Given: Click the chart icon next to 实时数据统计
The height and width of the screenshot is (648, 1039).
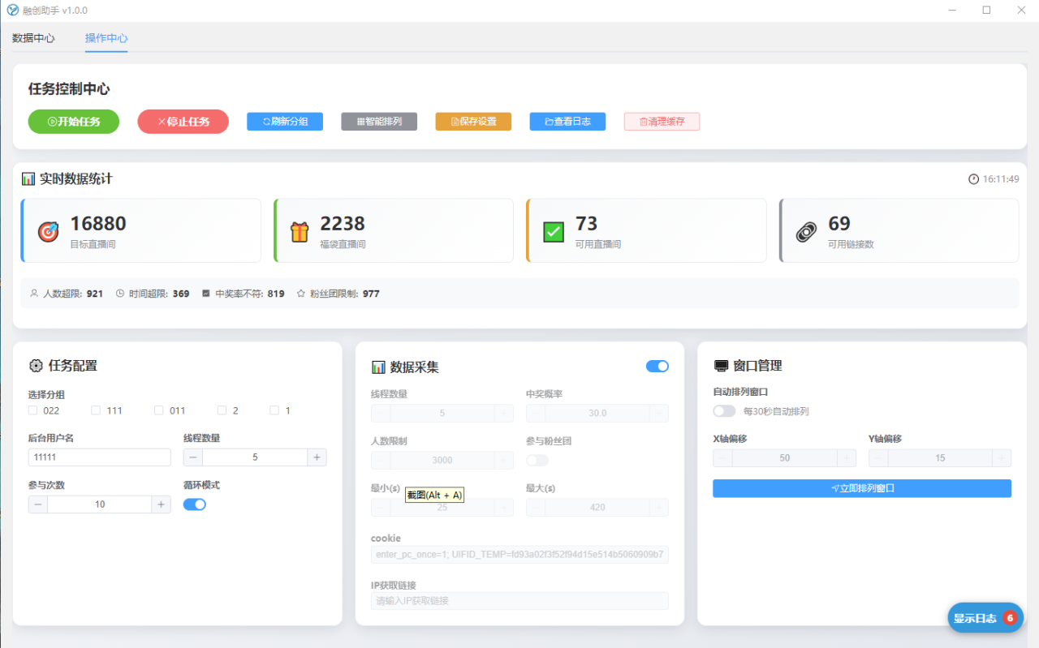Looking at the screenshot, I should 28,178.
